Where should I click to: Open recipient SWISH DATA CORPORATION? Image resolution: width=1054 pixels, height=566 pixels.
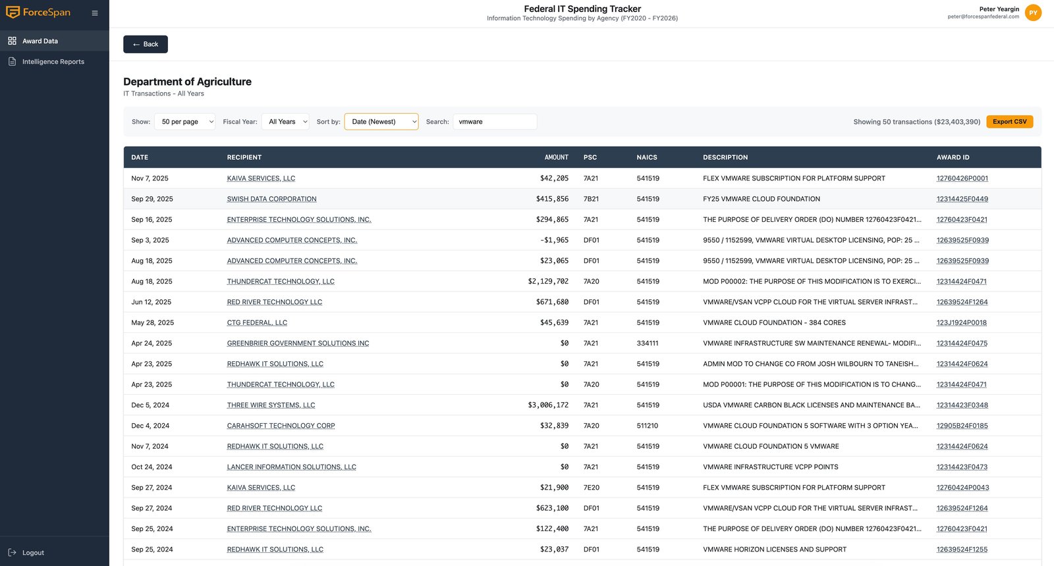pyautogui.click(x=271, y=199)
